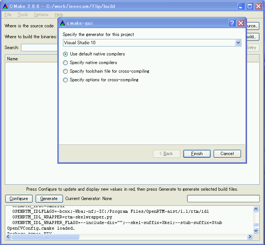
Task: Choose Specify options for cross-compiling
Action: coord(101,80)
